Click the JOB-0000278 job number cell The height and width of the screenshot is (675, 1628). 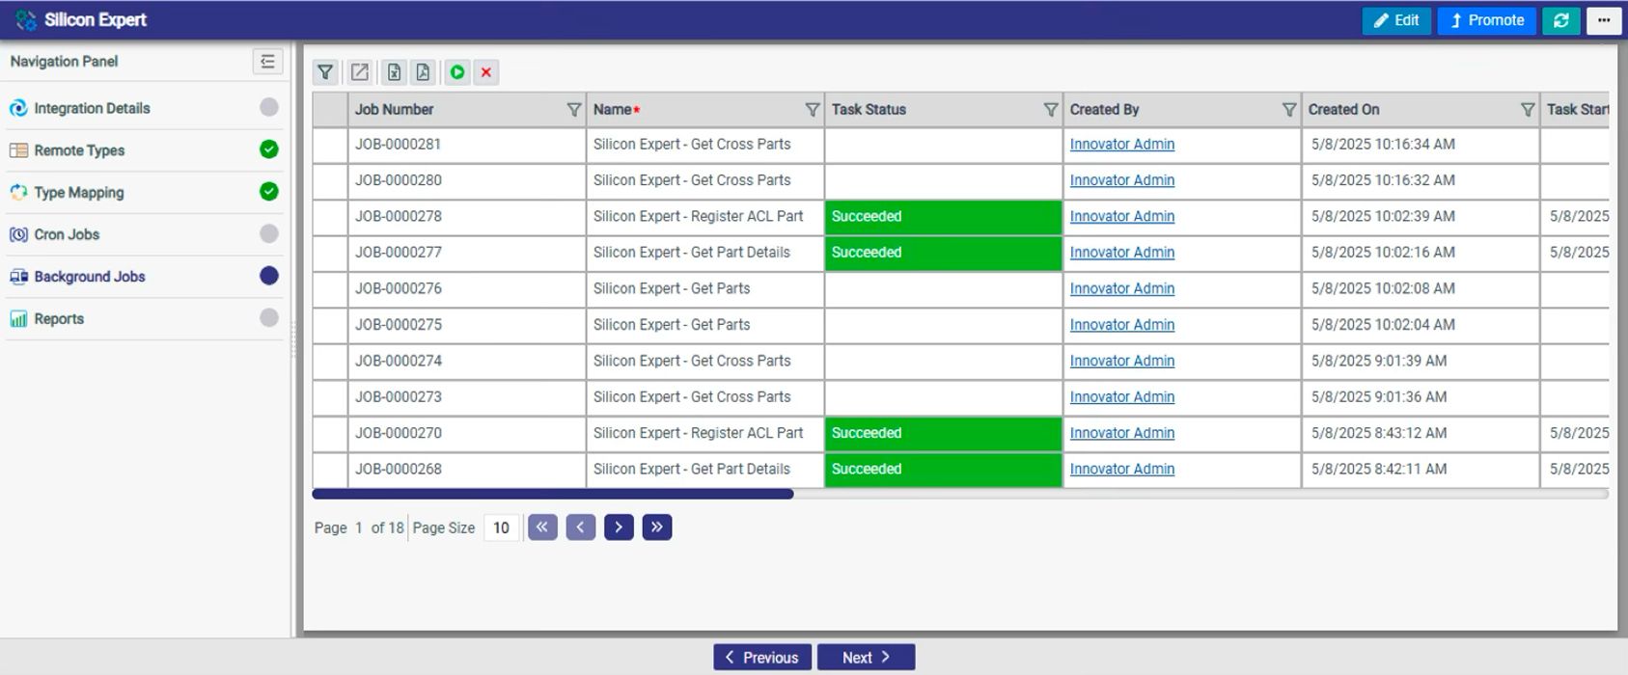pos(467,217)
